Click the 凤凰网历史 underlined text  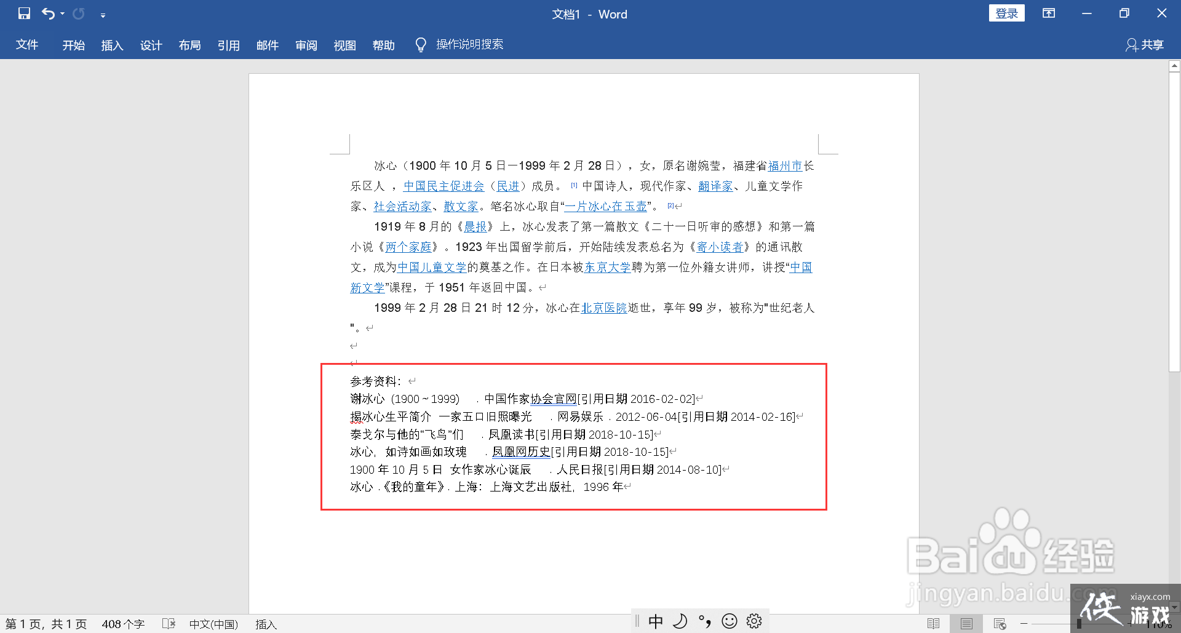click(521, 452)
